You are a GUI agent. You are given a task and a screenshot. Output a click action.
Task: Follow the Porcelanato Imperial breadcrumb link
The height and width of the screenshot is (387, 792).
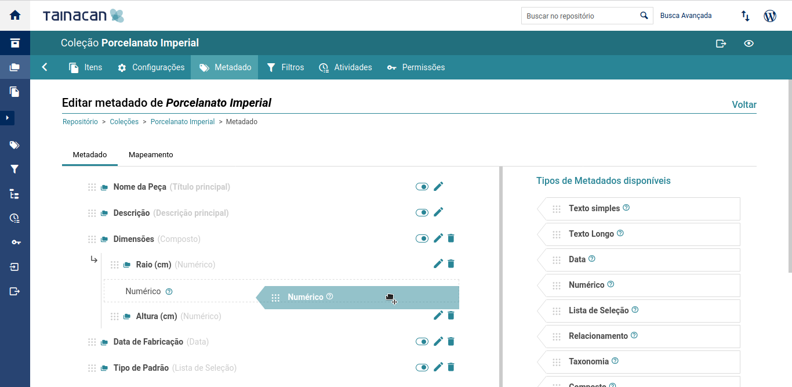(183, 122)
